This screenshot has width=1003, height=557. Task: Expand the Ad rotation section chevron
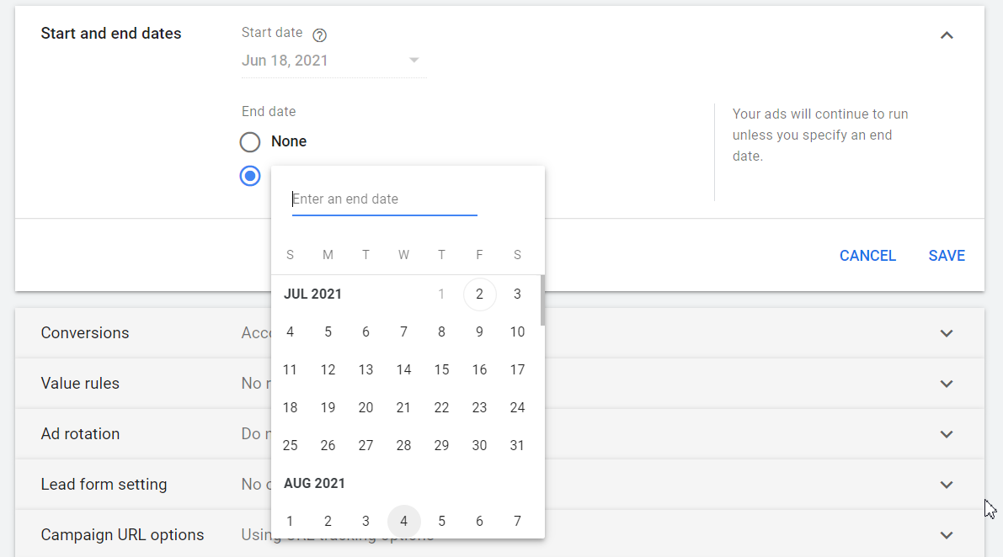(947, 434)
